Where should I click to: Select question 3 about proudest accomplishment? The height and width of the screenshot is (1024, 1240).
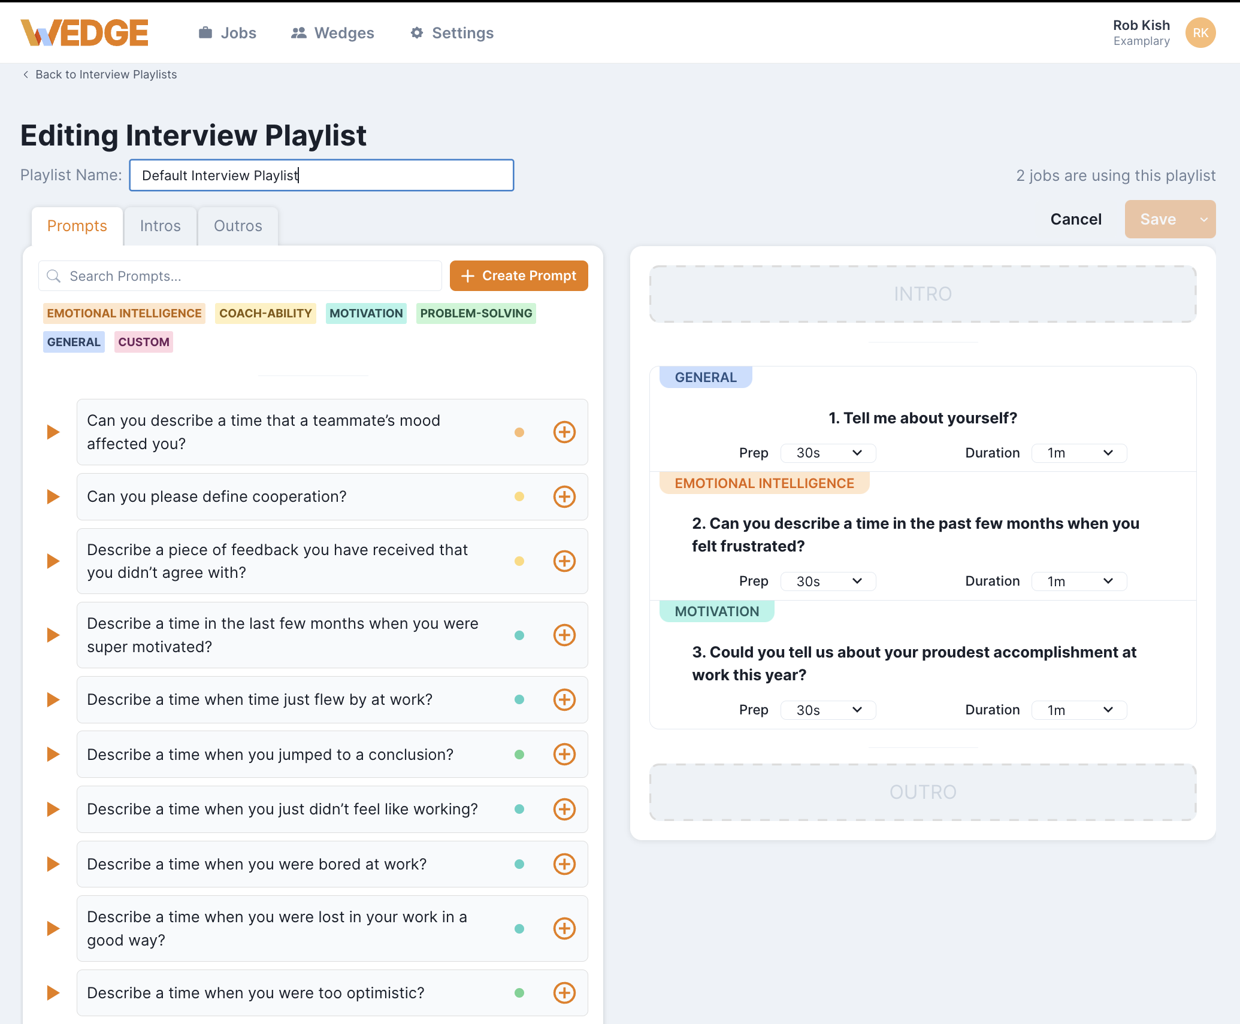pos(914,664)
